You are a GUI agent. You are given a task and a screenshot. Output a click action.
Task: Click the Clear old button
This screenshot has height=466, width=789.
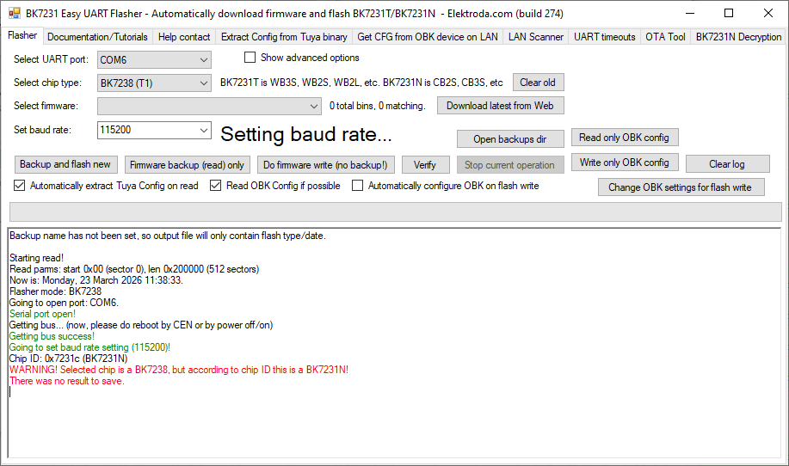(538, 83)
